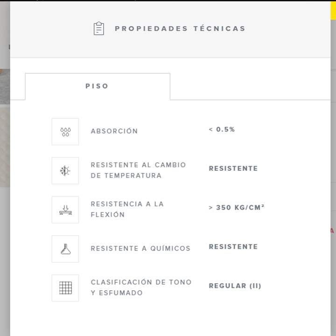Image resolution: width=336 pixels, height=336 pixels.
Task: Click the gray tile thumbnail behind the panel
Action: [5, 87]
